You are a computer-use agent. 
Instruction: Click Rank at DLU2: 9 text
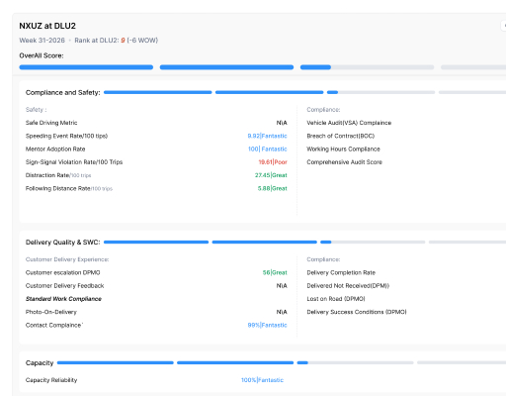point(100,41)
